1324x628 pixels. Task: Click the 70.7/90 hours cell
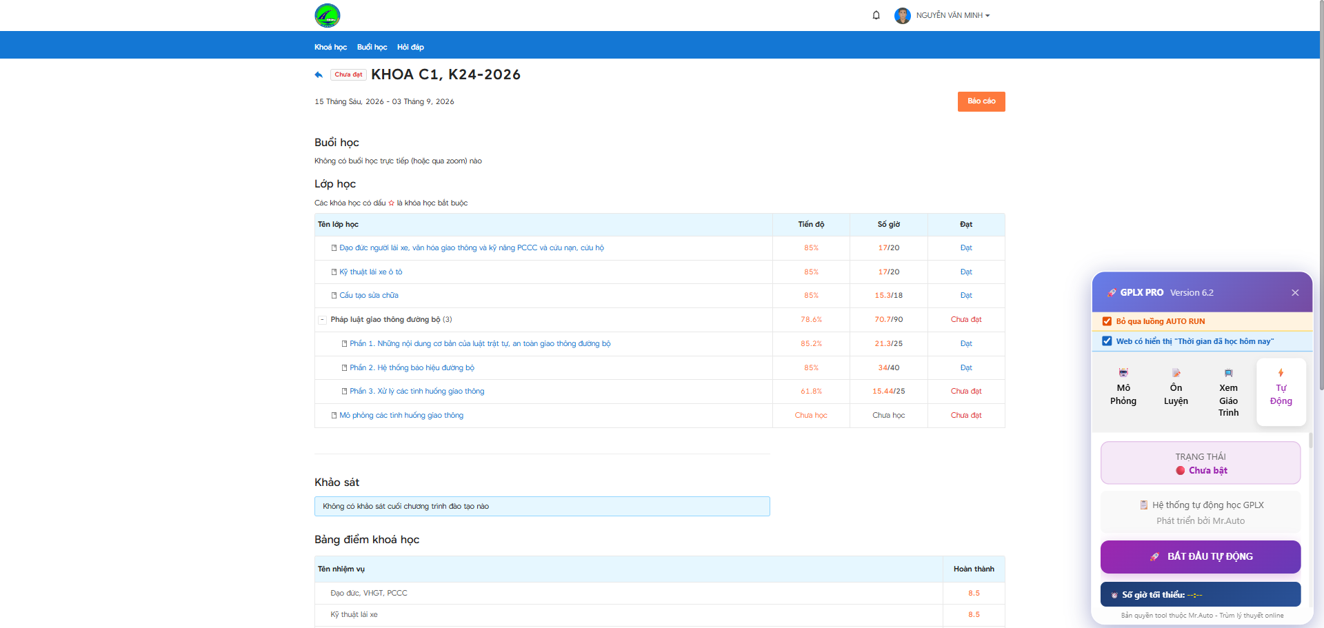click(888, 320)
